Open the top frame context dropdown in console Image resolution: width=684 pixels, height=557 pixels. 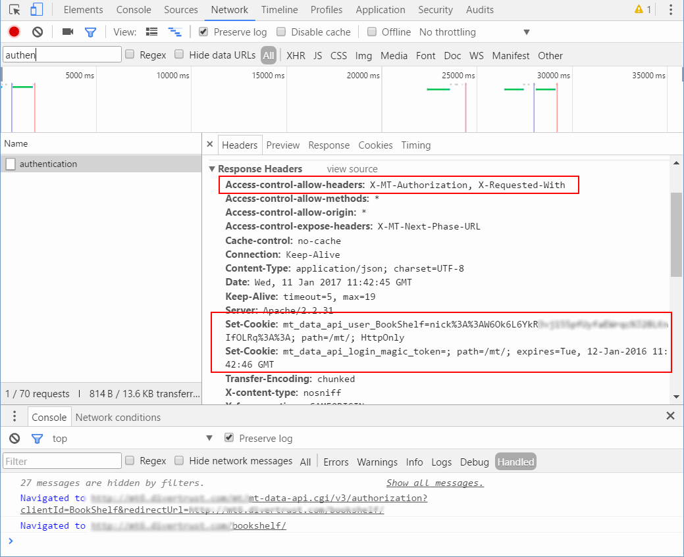[x=60, y=438]
